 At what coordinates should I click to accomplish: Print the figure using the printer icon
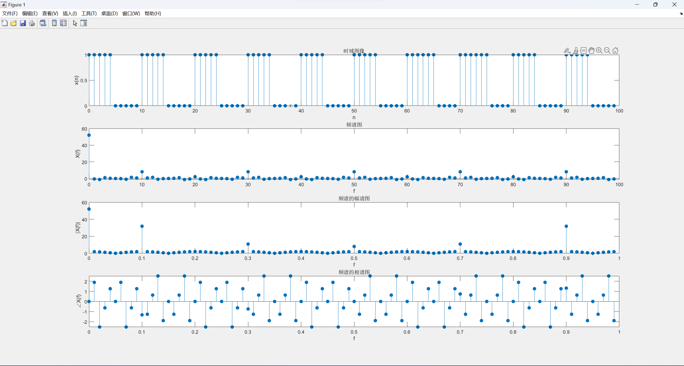tap(32, 23)
